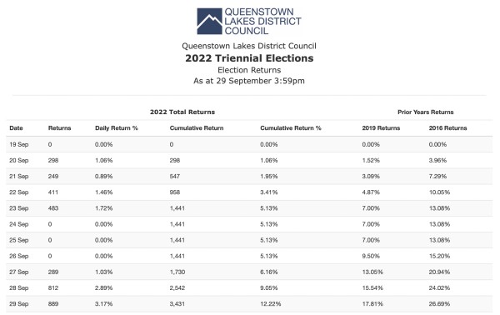
Task: Click the Prior Years Returns group label
Action: (425, 112)
